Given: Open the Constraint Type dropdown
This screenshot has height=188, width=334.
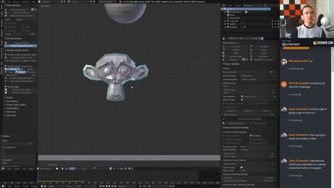Looking at the screenshot, I should [258, 147].
